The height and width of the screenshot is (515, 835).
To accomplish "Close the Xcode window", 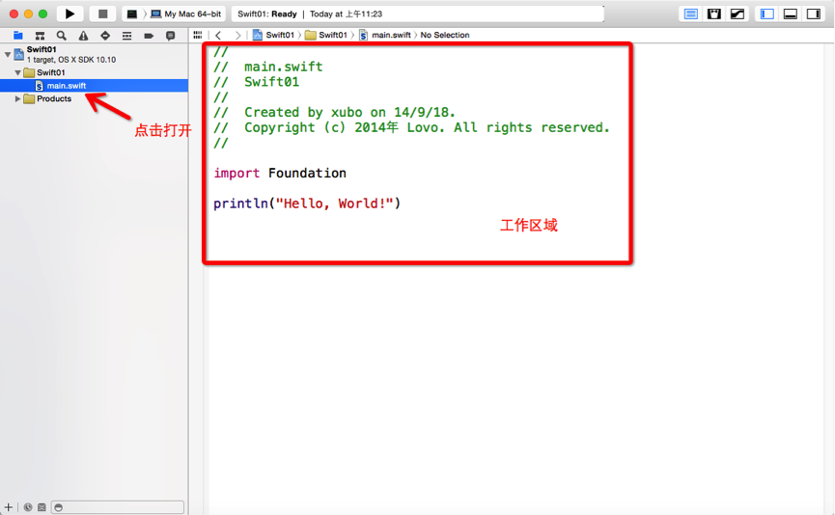I will [14, 14].
